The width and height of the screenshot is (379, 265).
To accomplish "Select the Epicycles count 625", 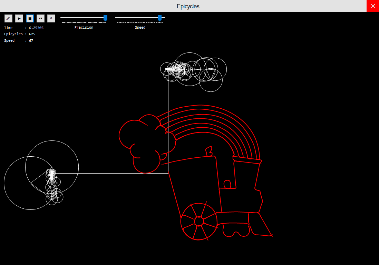I will 32,34.
